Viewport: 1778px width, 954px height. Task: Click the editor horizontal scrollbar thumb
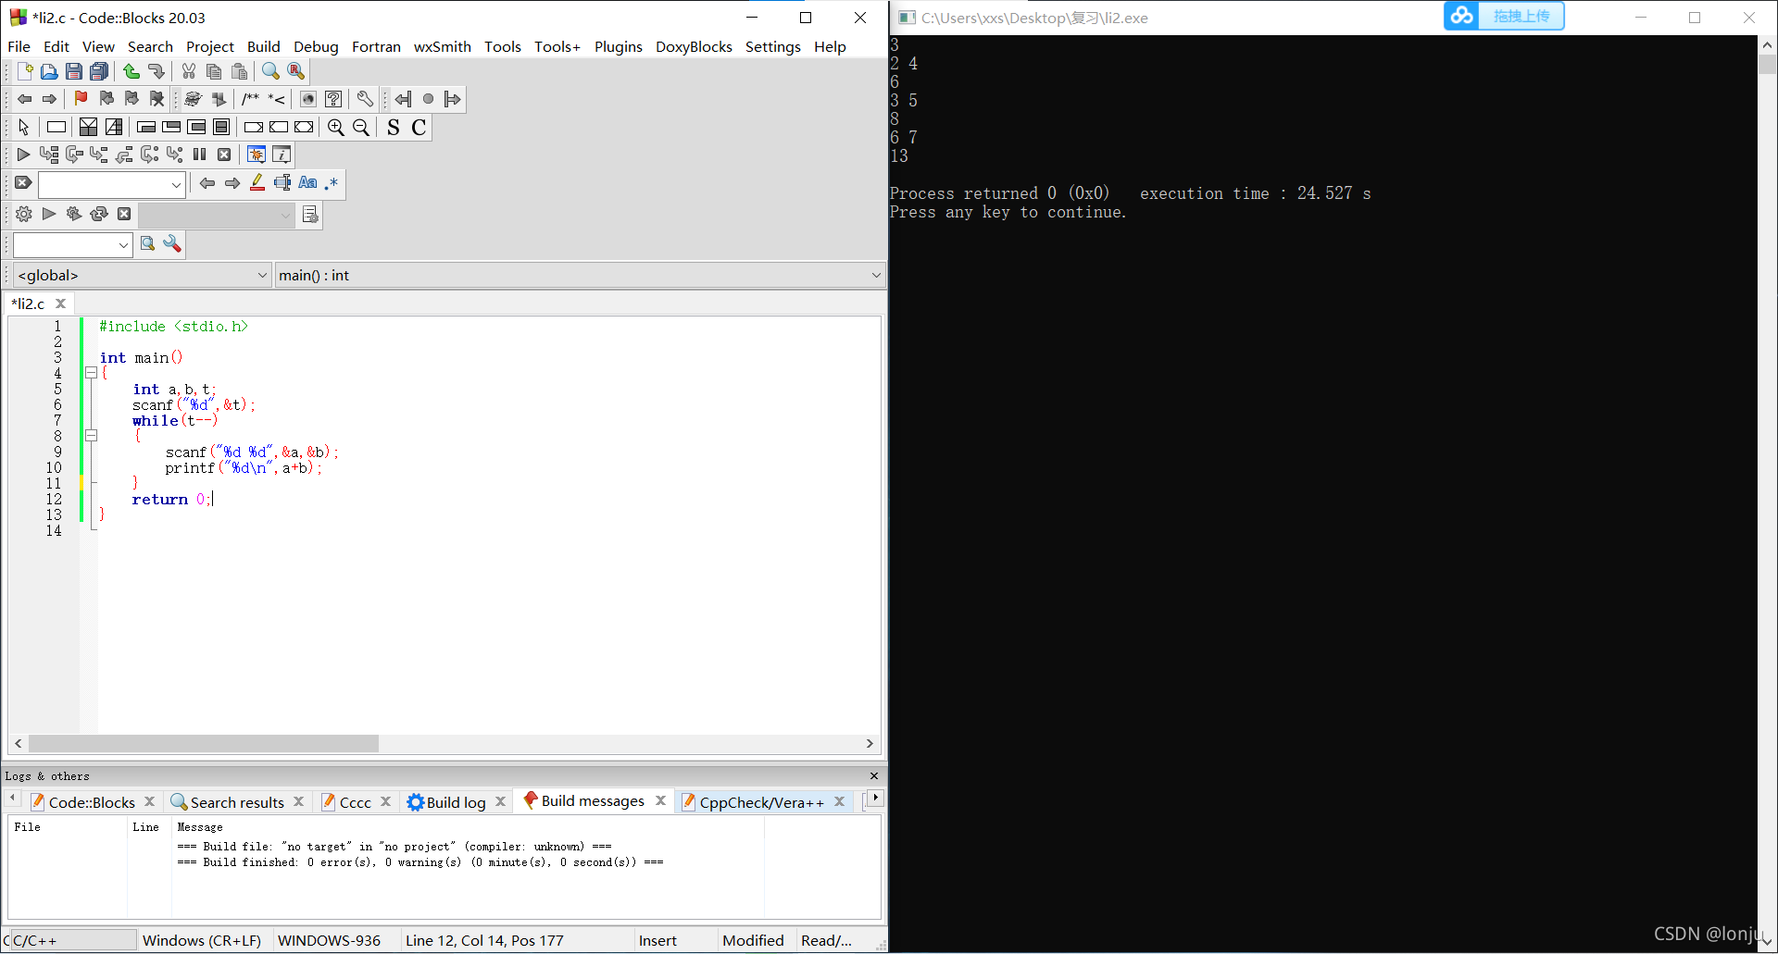tap(204, 744)
